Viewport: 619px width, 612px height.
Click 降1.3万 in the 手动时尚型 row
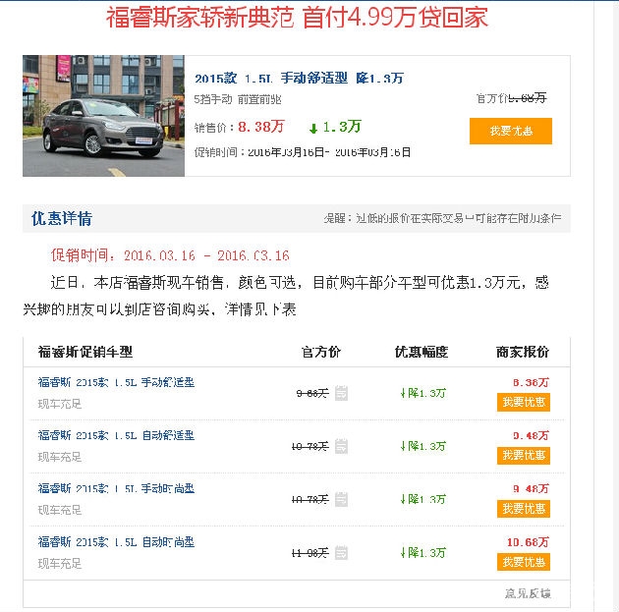(423, 499)
